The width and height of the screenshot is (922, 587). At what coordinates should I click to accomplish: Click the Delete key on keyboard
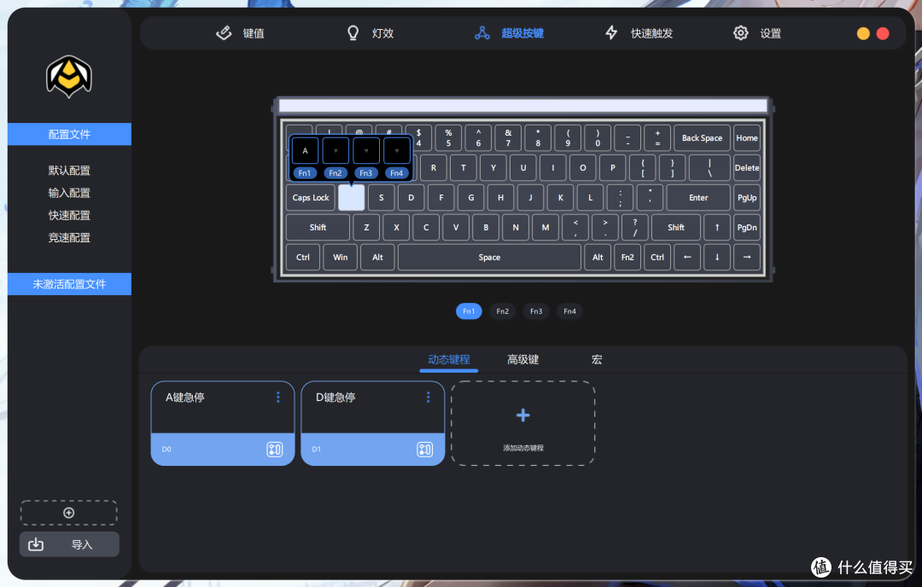(746, 167)
